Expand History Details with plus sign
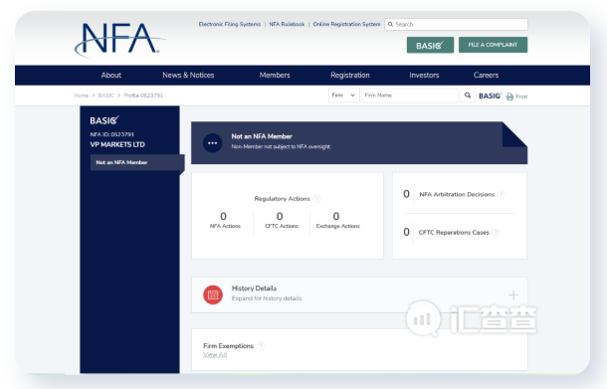 [x=513, y=295]
